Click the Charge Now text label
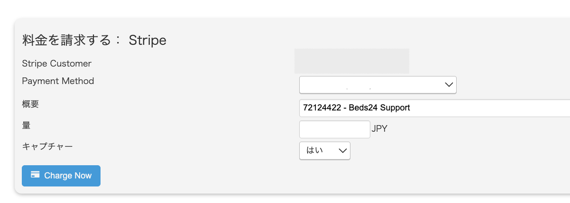Screen dimensions: 570x203 [68, 176]
